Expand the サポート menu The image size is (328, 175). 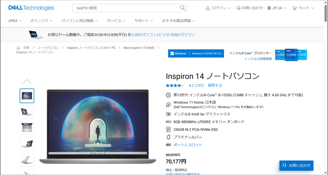pos(144,21)
